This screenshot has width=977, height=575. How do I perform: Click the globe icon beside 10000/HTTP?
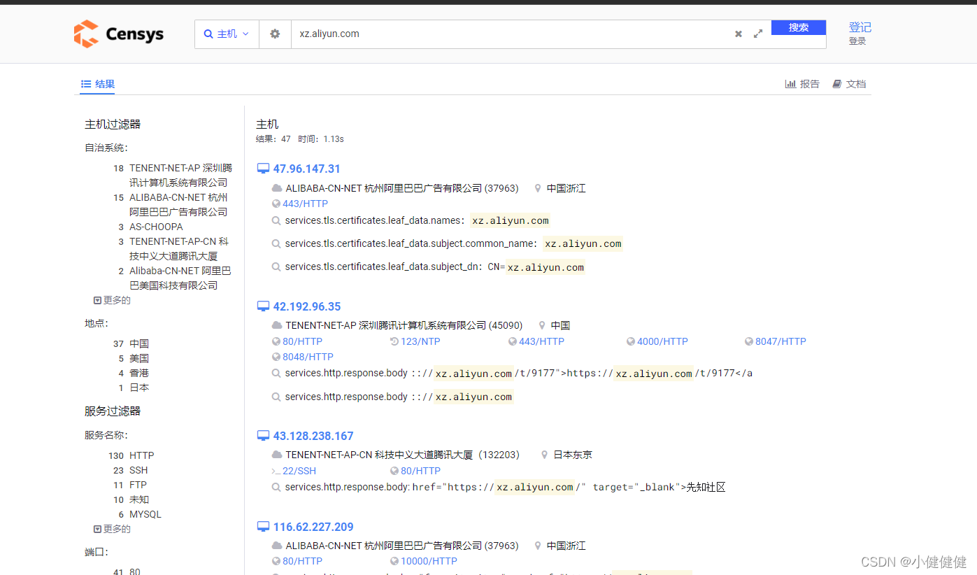(394, 561)
